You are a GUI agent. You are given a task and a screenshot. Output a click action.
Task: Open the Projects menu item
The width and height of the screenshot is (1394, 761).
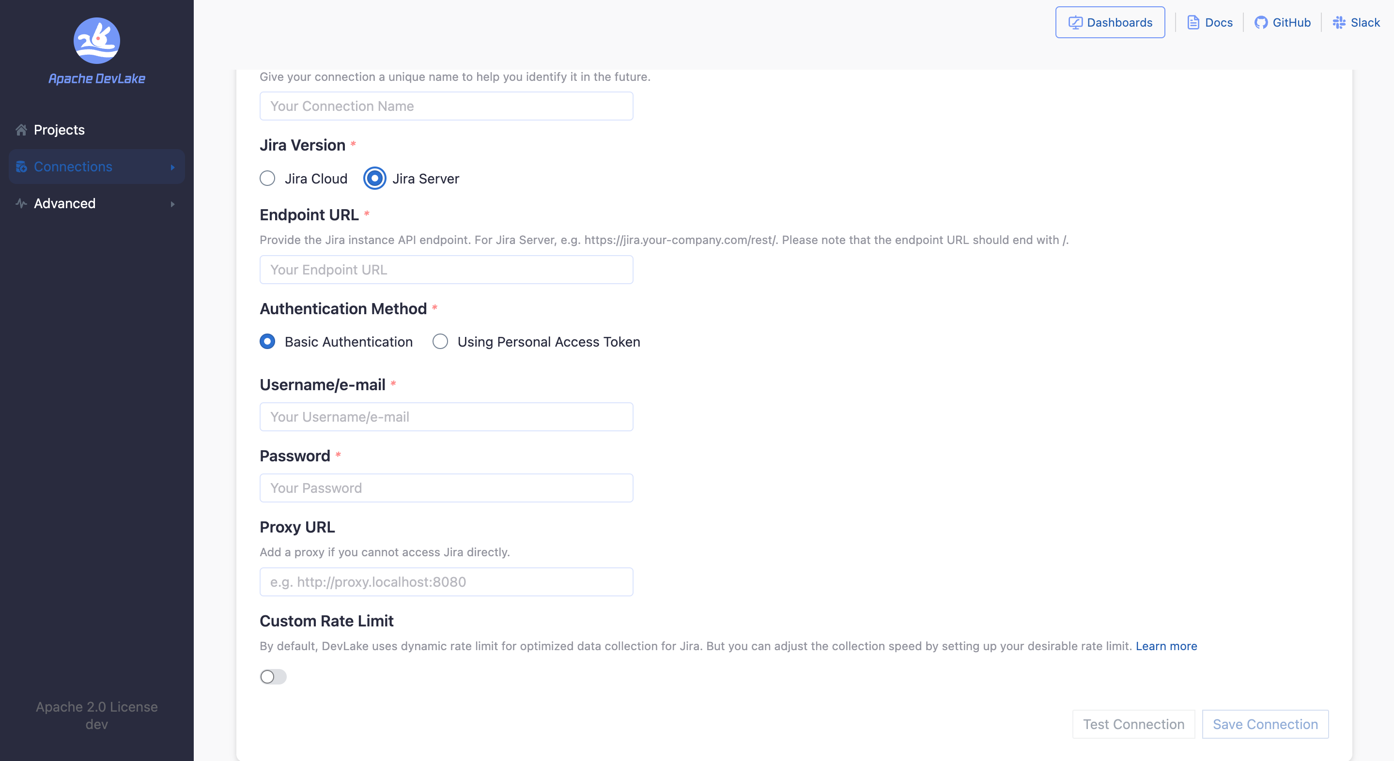[x=59, y=130]
